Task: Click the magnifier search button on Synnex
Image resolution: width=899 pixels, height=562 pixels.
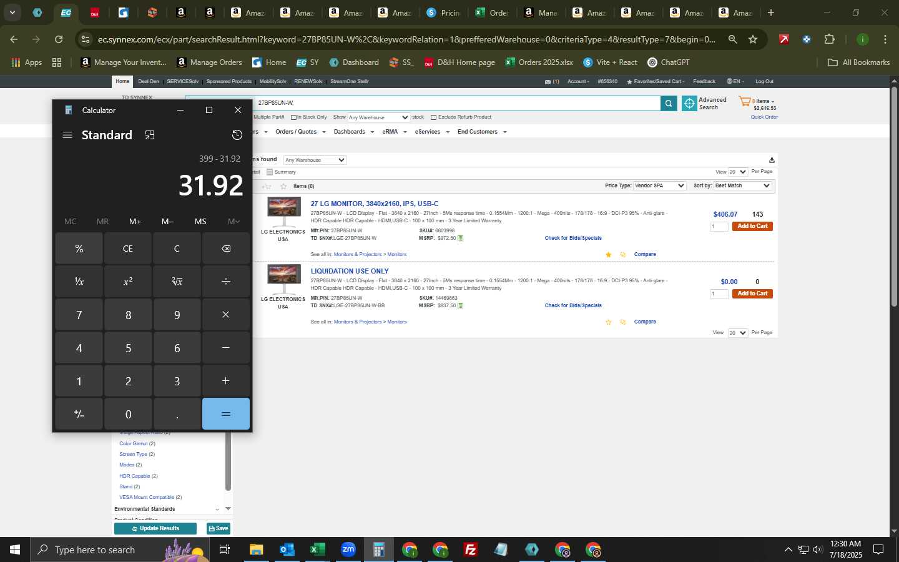Action: pyautogui.click(x=669, y=104)
